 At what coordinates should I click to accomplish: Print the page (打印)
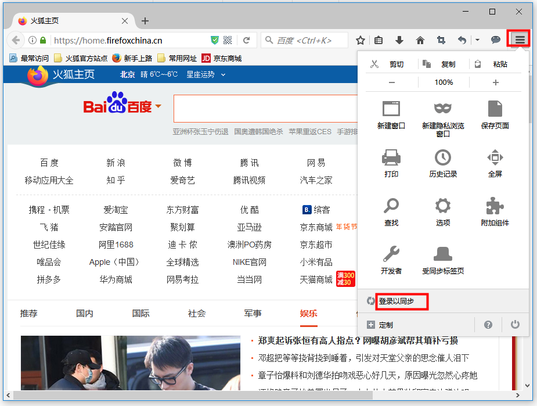(391, 163)
